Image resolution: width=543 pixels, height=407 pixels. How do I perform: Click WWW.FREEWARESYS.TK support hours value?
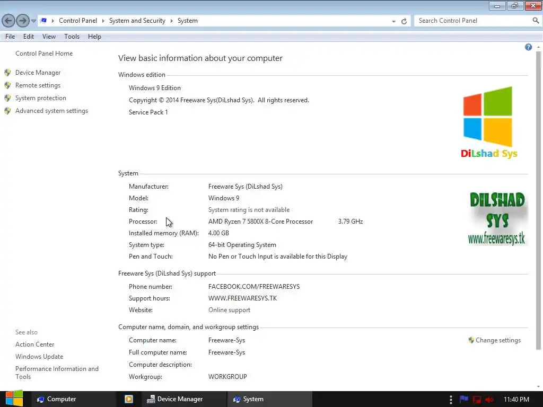(x=242, y=298)
